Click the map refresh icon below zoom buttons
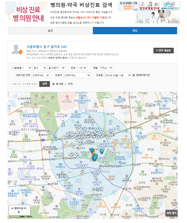The width and height of the screenshot is (187, 223). tap(175, 101)
